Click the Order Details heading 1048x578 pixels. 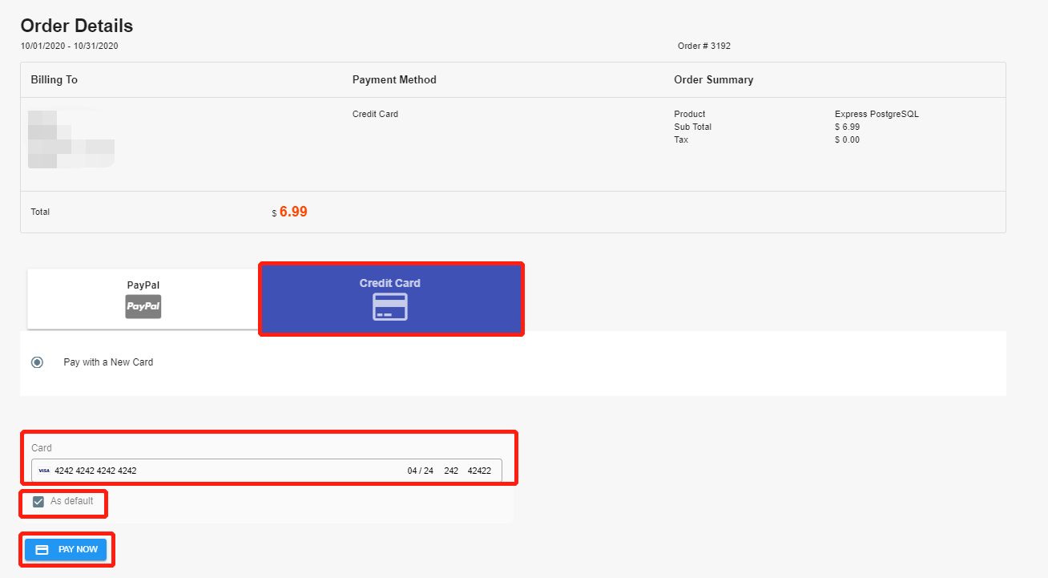pyautogui.click(x=76, y=25)
